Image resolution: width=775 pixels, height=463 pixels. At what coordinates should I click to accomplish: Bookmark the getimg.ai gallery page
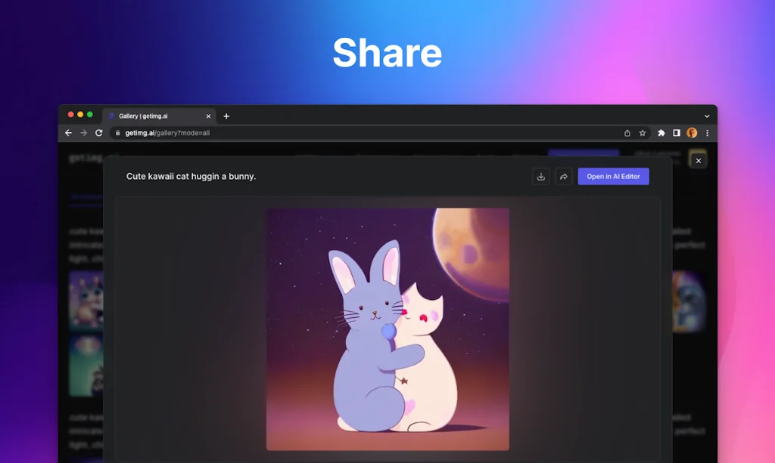(x=643, y=133)
